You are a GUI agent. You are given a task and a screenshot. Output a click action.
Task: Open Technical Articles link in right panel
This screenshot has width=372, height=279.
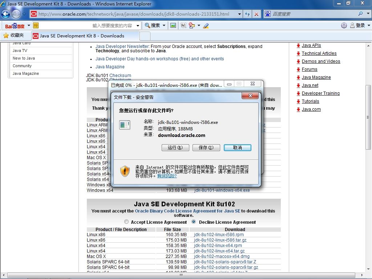(x=319, y=53)
